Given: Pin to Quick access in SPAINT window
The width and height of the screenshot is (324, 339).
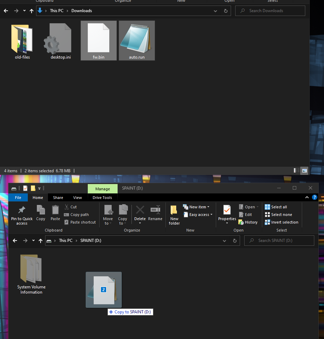Looking at the screenshot, I should coord(22,215).
